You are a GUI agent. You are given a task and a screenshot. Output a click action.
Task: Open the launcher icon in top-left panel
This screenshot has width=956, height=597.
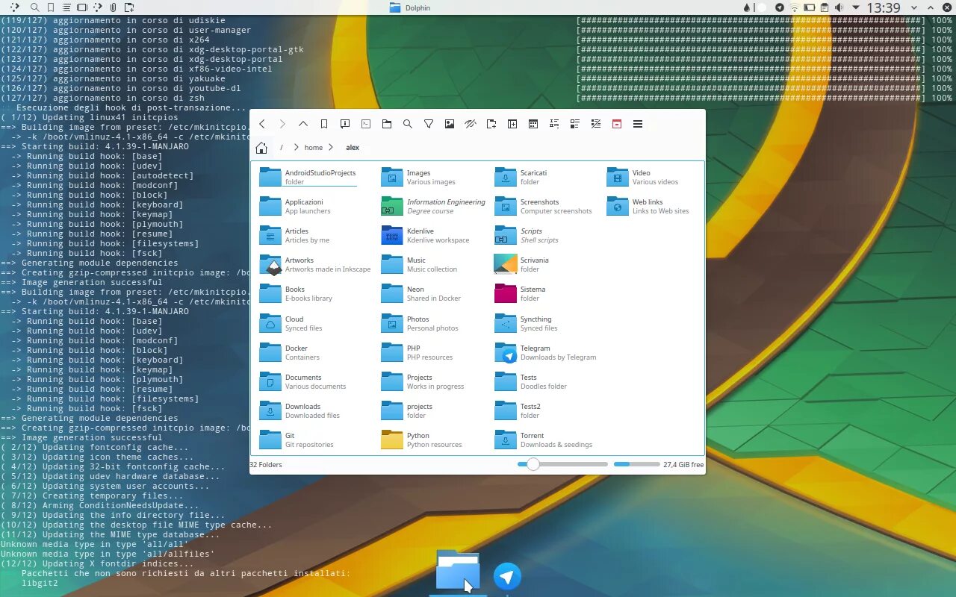point(14,7)
